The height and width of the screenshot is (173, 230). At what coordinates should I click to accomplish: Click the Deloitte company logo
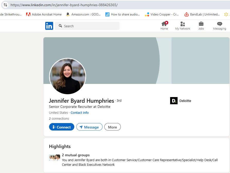(174, 101)
